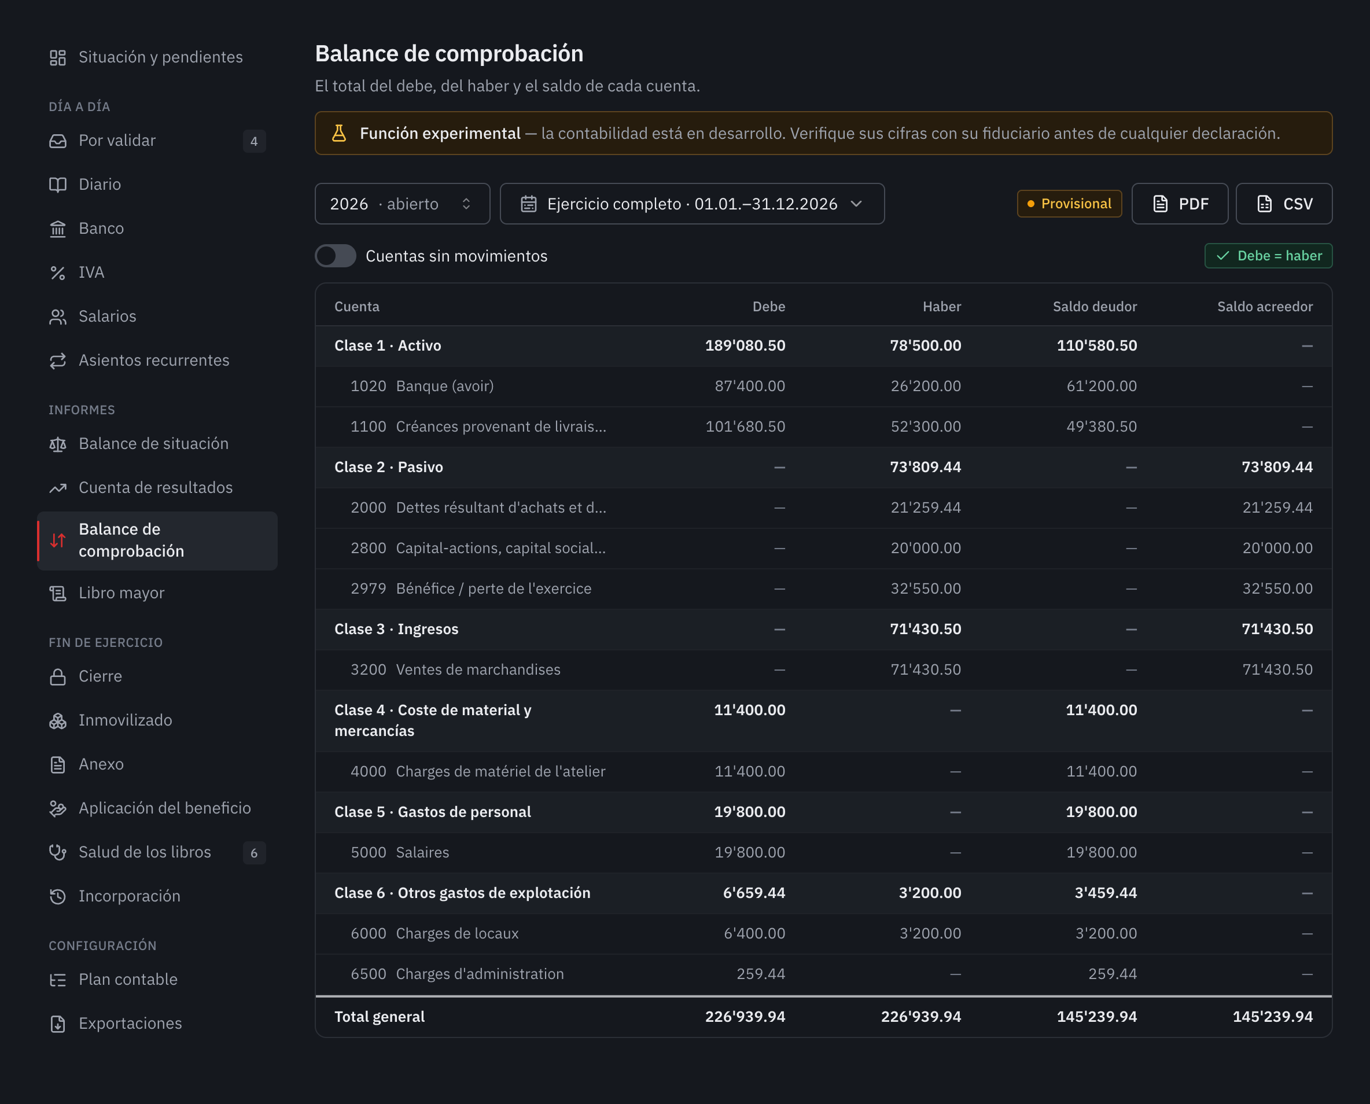Image resolution: width=1370 pixels, height=1104 pixels.
Task: Export the report with the PDF button
Action: click(x=1179, y=204)
